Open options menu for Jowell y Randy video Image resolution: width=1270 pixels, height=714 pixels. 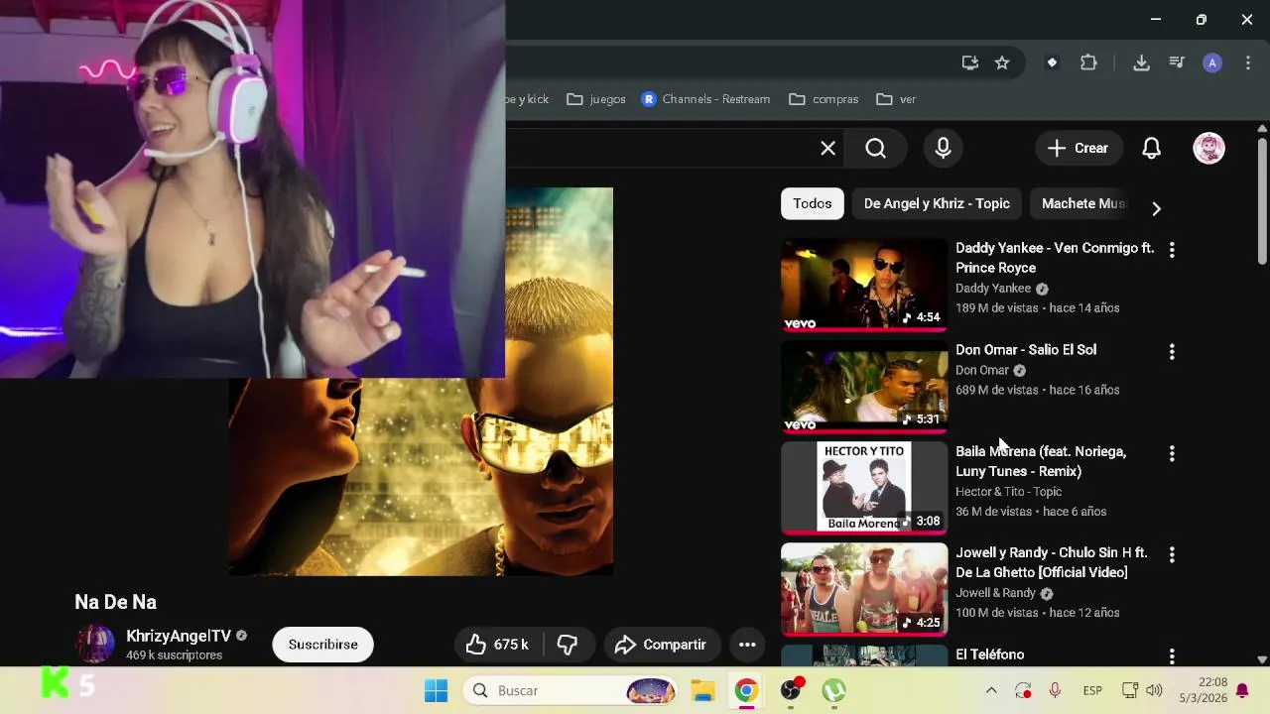point(1172,554)
